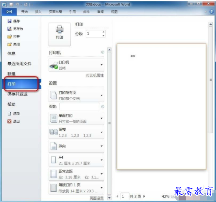The height and width of the screenshot is (202, 216).
Task: Switch to the 审阅 ribbon tab
Action: (x=101, y=12)
